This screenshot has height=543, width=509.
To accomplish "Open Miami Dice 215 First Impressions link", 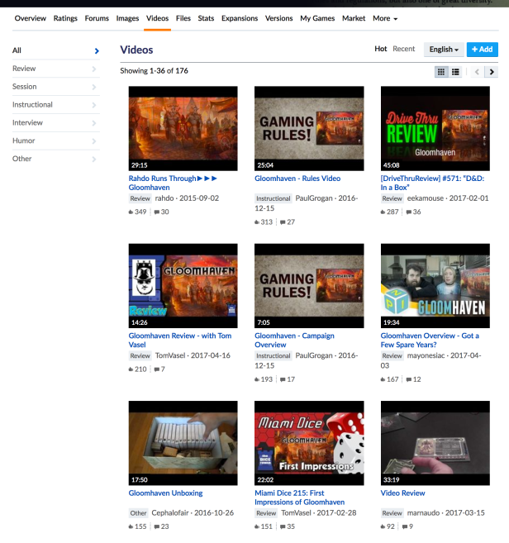I will click(x=299, y=498).
